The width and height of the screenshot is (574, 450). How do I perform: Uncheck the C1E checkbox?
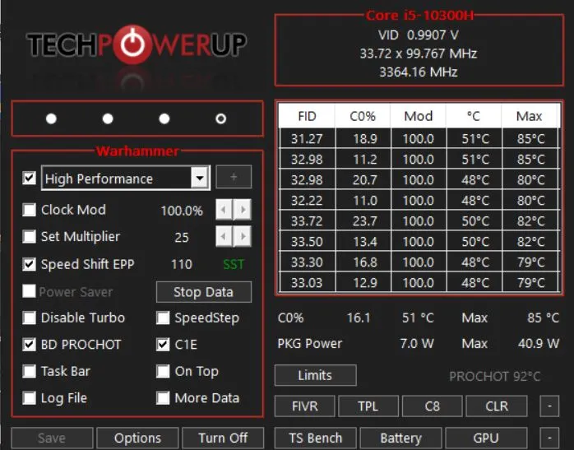click(163, 345)
